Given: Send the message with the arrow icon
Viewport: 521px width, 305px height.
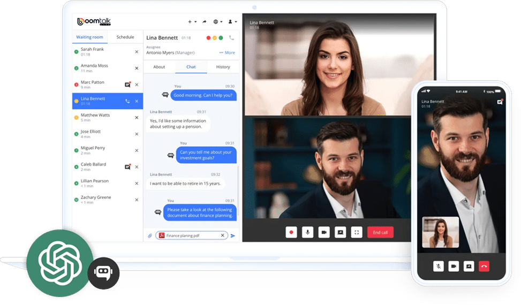Looking at the screenshot, I should pos(233,235).
